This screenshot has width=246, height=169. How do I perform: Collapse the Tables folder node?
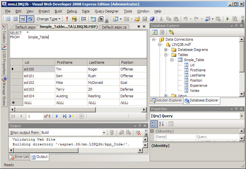166,55
